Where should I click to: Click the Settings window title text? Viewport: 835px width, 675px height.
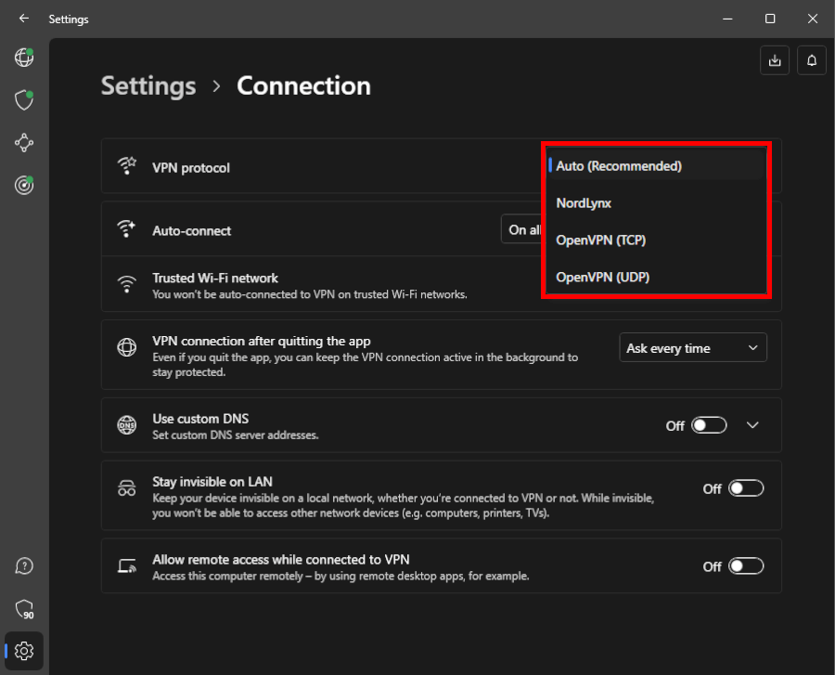pyautogui.click(x=69, y=19)
